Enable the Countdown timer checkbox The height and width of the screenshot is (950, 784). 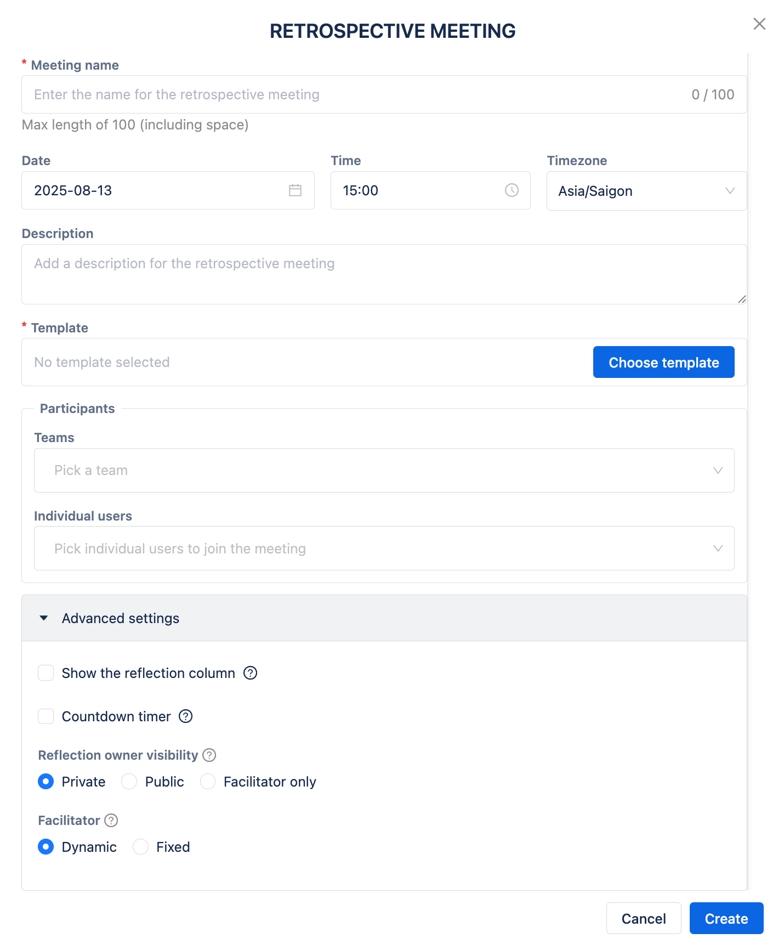pyautogui.click(x=46, y=716)
